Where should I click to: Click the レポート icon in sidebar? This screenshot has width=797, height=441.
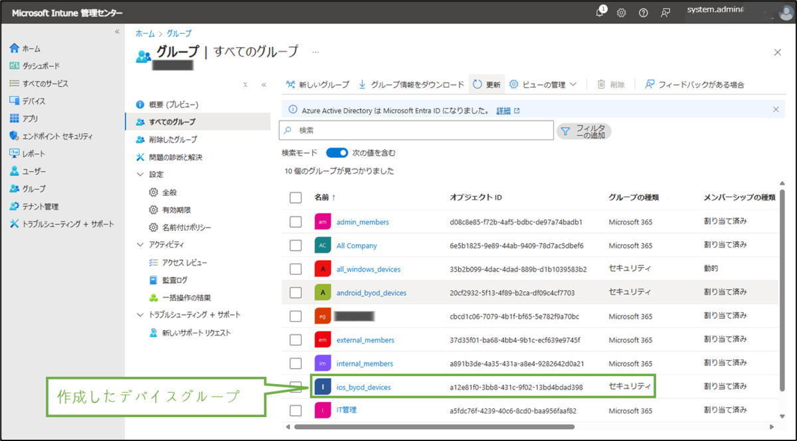click(15, 153)
